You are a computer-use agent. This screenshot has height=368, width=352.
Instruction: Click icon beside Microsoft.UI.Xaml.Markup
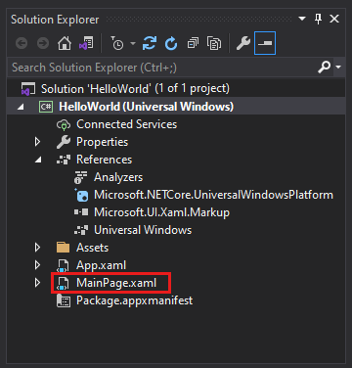[x=81, y=212]
